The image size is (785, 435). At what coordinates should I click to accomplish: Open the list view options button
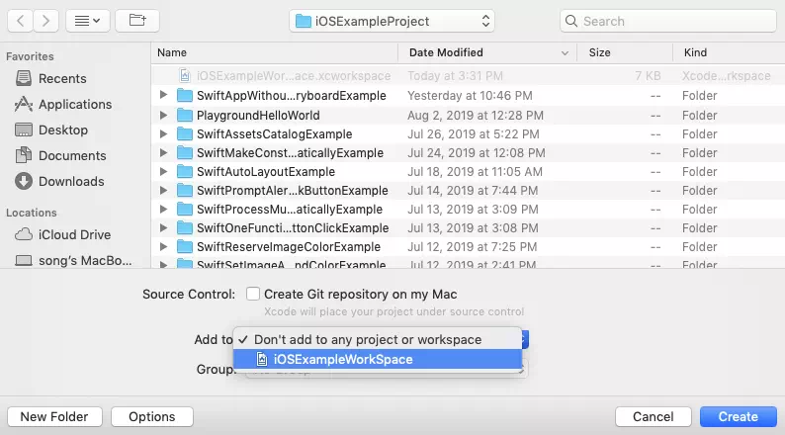88,21
